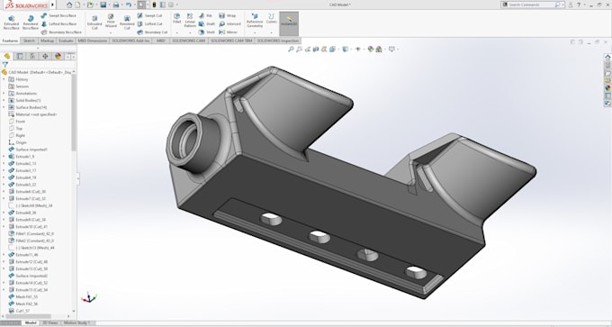Select the Front plane in the tree
The image size is (612, 327).
[x=16, y=122]
